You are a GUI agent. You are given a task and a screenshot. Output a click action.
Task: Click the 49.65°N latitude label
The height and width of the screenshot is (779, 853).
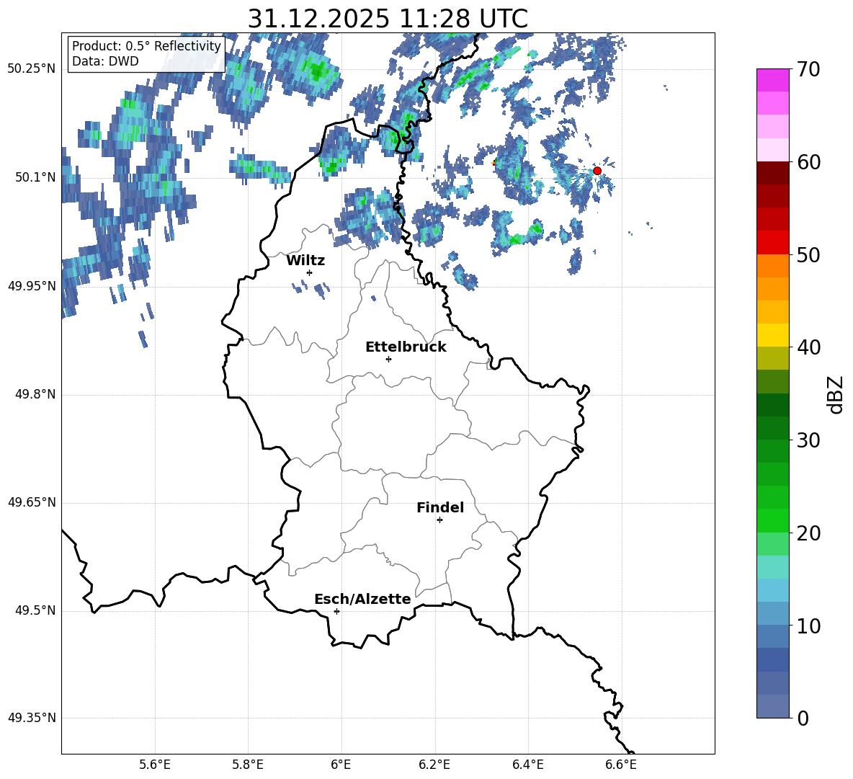32,502
